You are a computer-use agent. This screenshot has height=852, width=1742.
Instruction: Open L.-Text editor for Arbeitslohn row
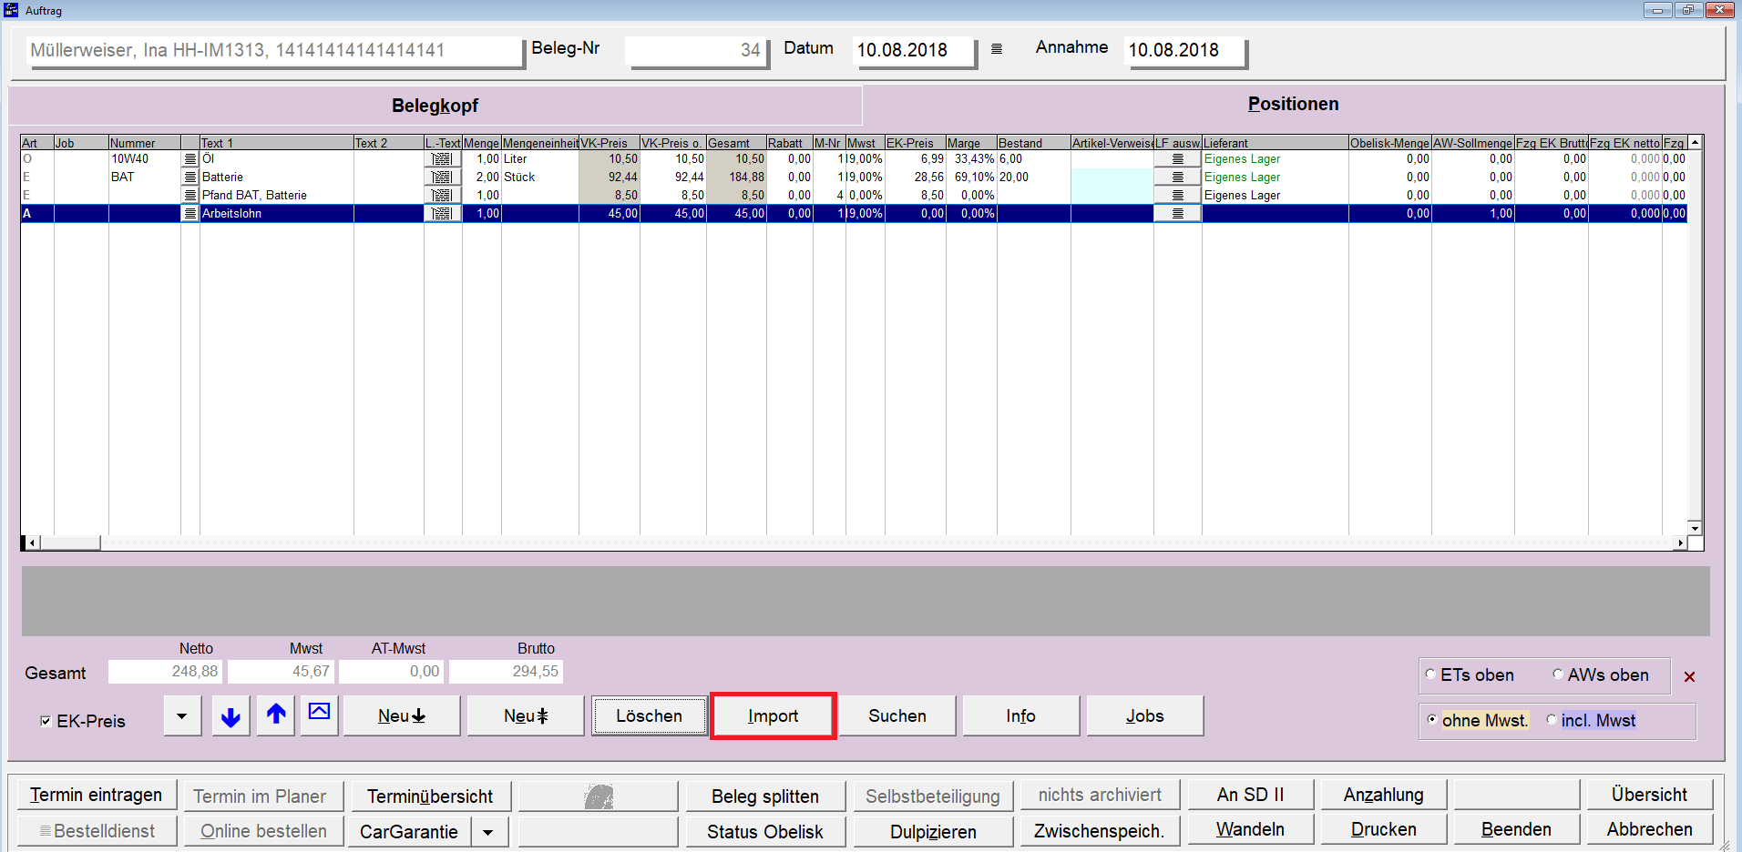click(x=443, y=214)
